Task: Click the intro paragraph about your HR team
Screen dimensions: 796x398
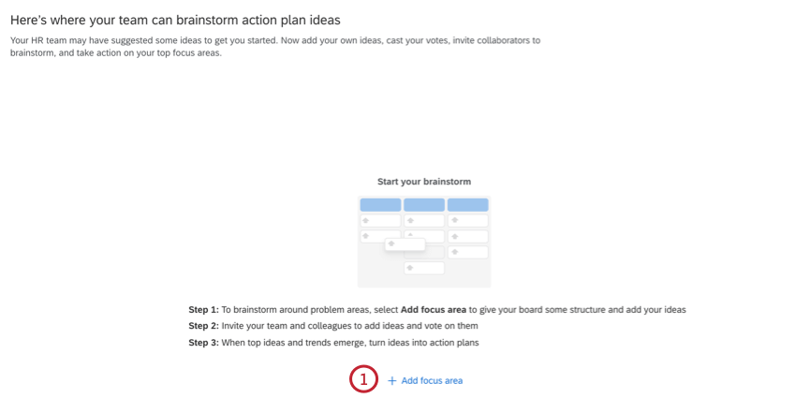Action: coord(274,47)
